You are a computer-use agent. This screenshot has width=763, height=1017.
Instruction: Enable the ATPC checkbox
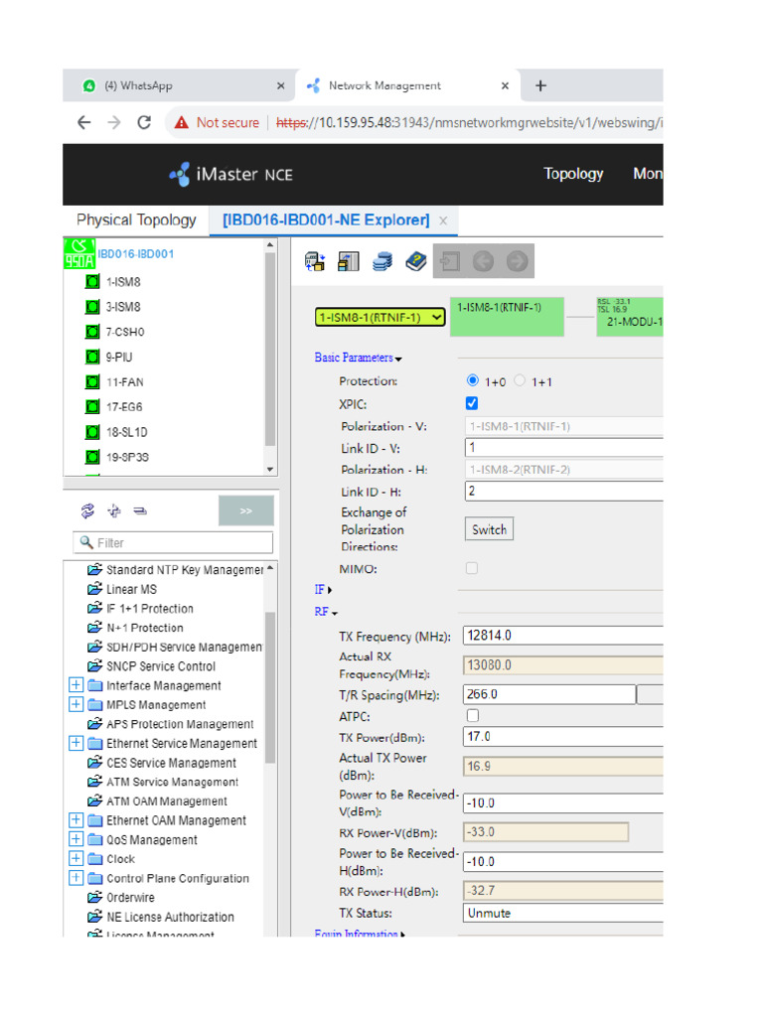(x=472, y=715)
